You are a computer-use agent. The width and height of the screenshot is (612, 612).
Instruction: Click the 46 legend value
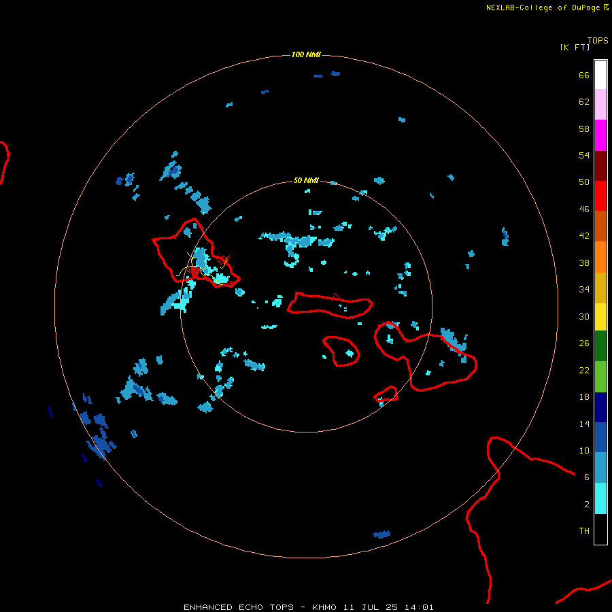point(584,209)
